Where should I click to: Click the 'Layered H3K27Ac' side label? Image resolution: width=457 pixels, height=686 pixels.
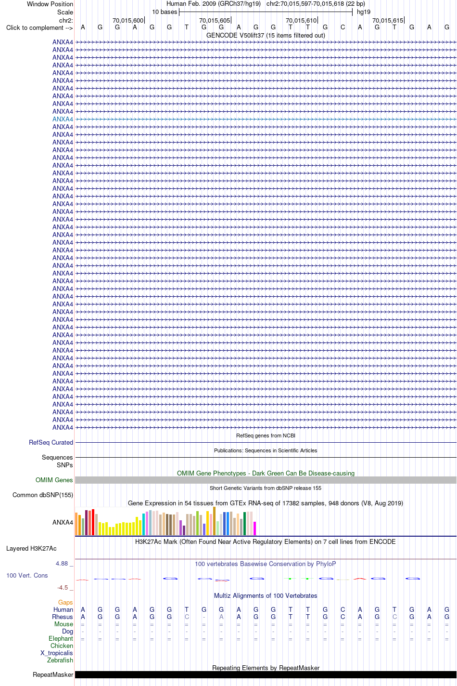[x=31, y=548]
